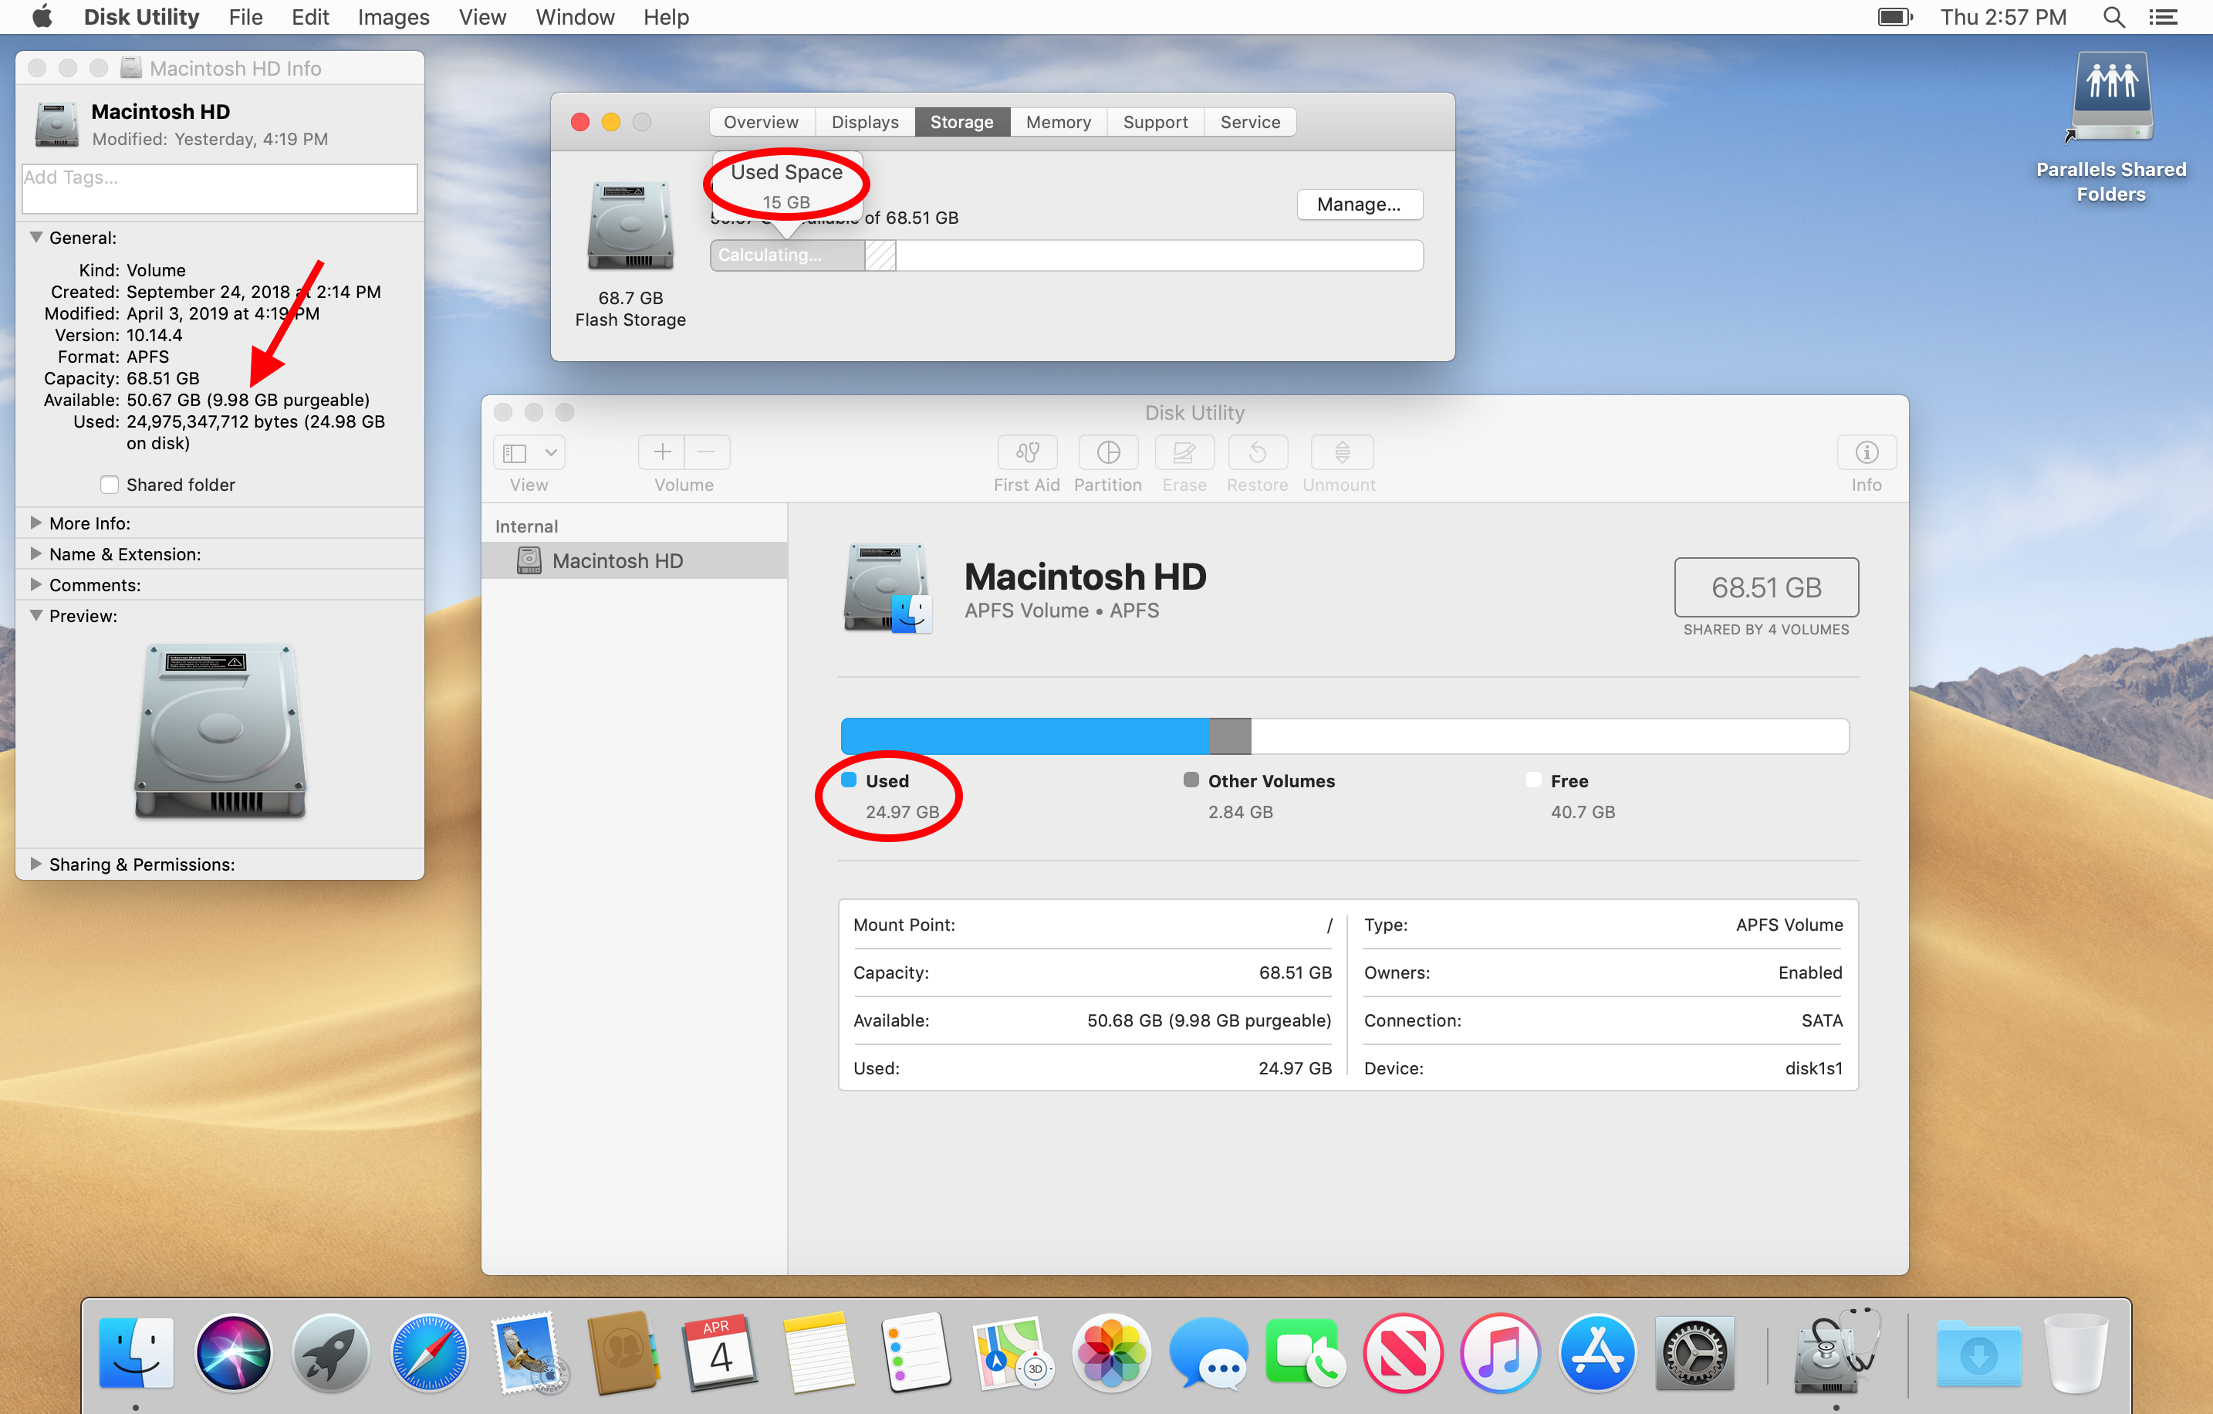Open Launchpad from the Dock
The height and width of the screenshot is (1414, 2213).
(331, 1352)
